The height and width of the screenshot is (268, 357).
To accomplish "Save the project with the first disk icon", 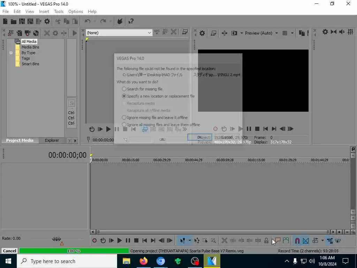I will point(22,21).
